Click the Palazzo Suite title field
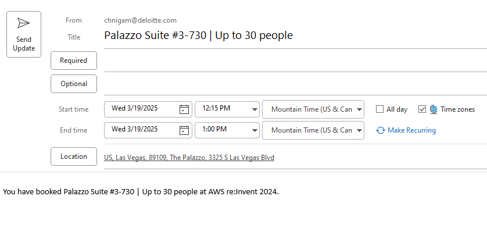 [295, 35]
